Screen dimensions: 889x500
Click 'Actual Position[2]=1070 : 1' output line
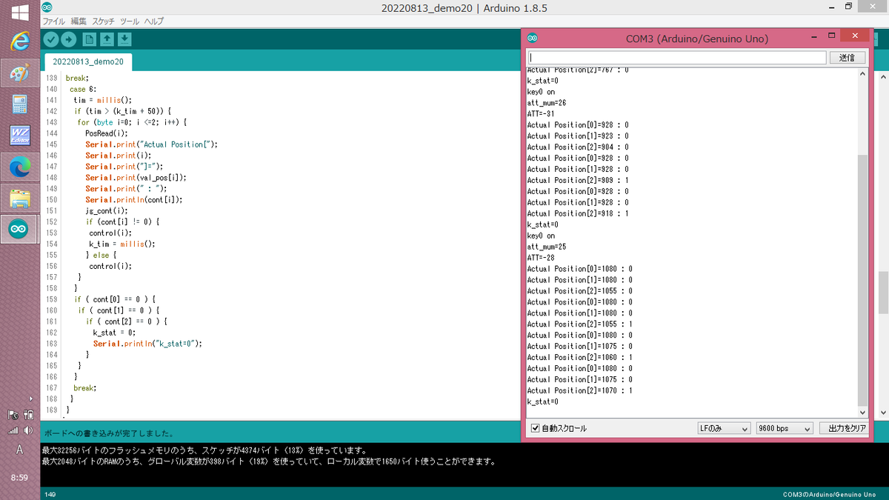[x=579, y=390]
